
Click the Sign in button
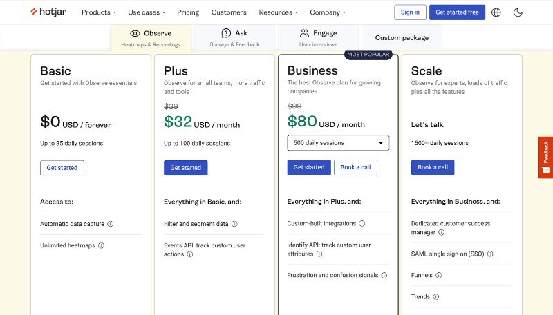[410, 12]
